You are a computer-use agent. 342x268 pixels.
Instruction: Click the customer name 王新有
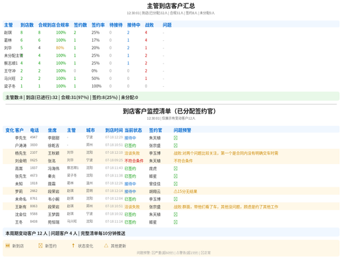point(21,206)
